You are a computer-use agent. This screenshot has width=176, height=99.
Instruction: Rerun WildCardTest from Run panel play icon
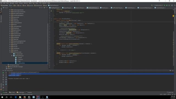3,73
